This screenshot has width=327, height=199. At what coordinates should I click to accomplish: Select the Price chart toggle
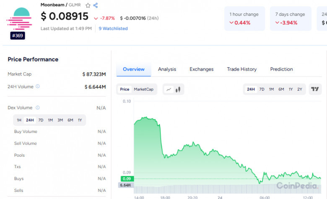(x=125, y=89)
